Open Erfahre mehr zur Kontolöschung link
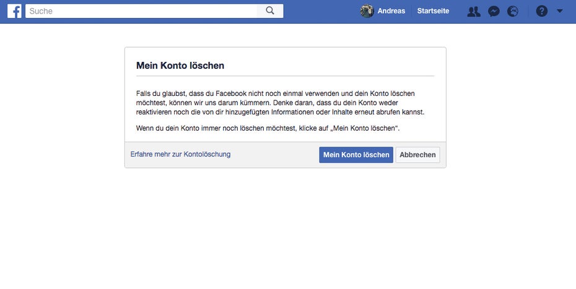Image resolution: width=576 pixels, height=289 pixels. [180, 154]
